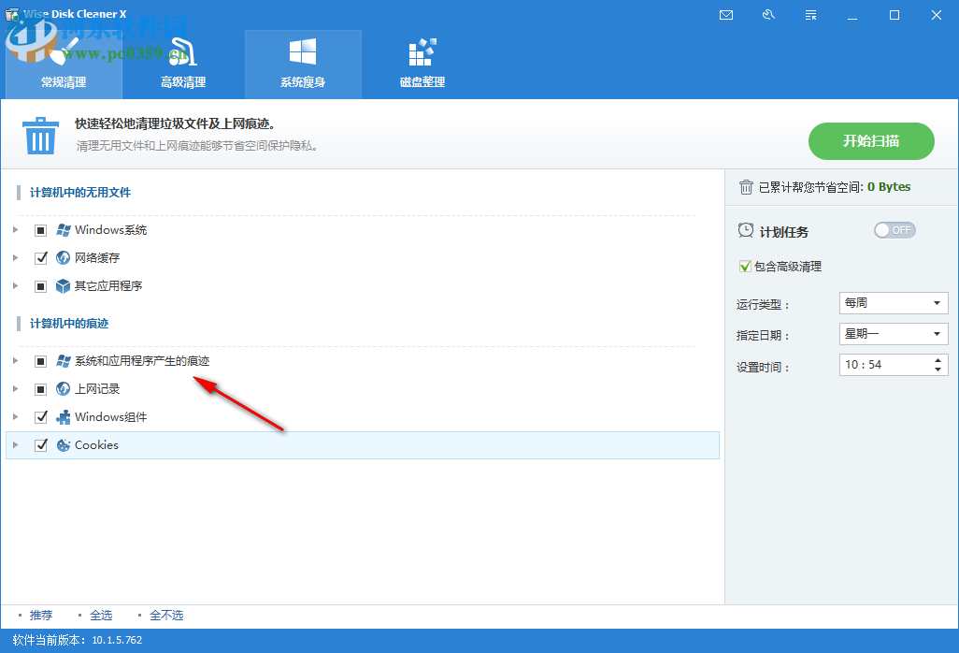Click the 计算机中的痕迹 section heading
Image resolution: width=959 pixels, height=653 pixels.
coord(69,323)
